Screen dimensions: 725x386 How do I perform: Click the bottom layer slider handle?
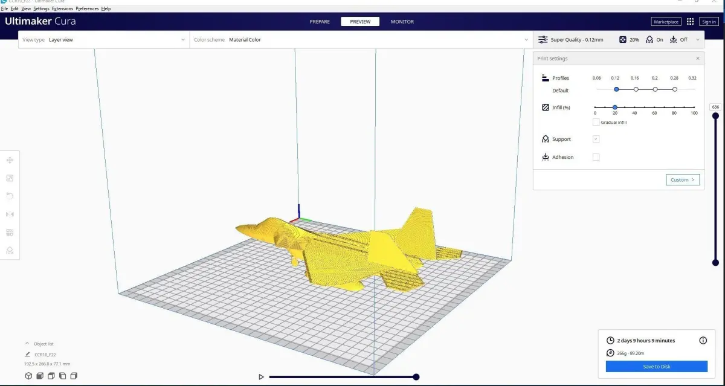(x=715, y=263)
